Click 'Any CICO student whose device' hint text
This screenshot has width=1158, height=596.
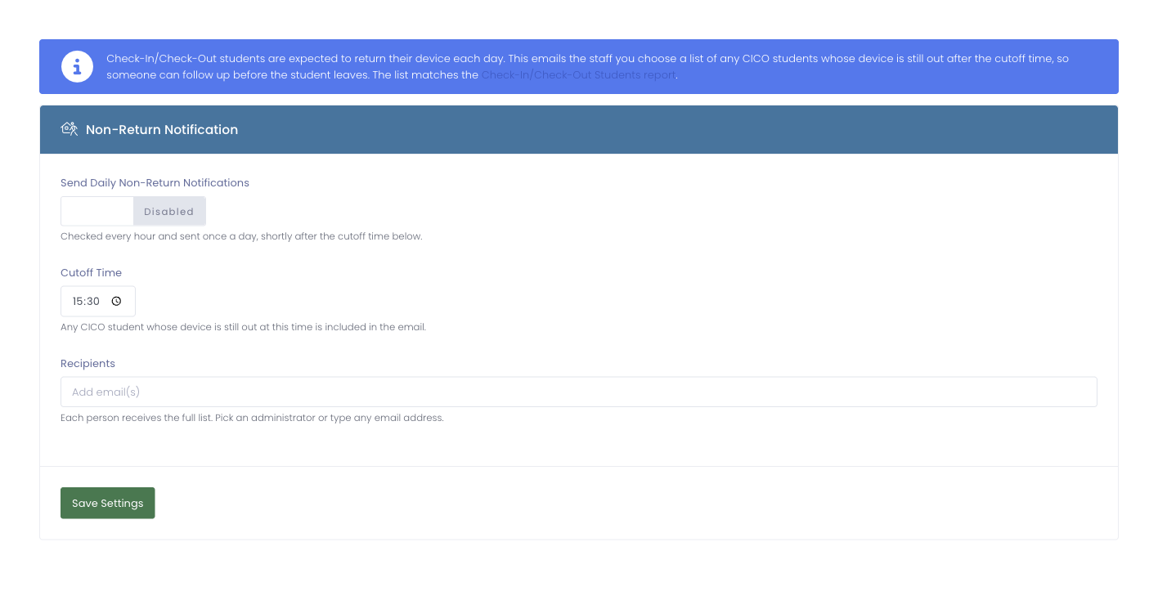tap(243, 327)
